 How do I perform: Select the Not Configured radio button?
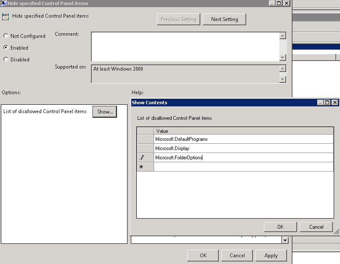pos(6,36)
